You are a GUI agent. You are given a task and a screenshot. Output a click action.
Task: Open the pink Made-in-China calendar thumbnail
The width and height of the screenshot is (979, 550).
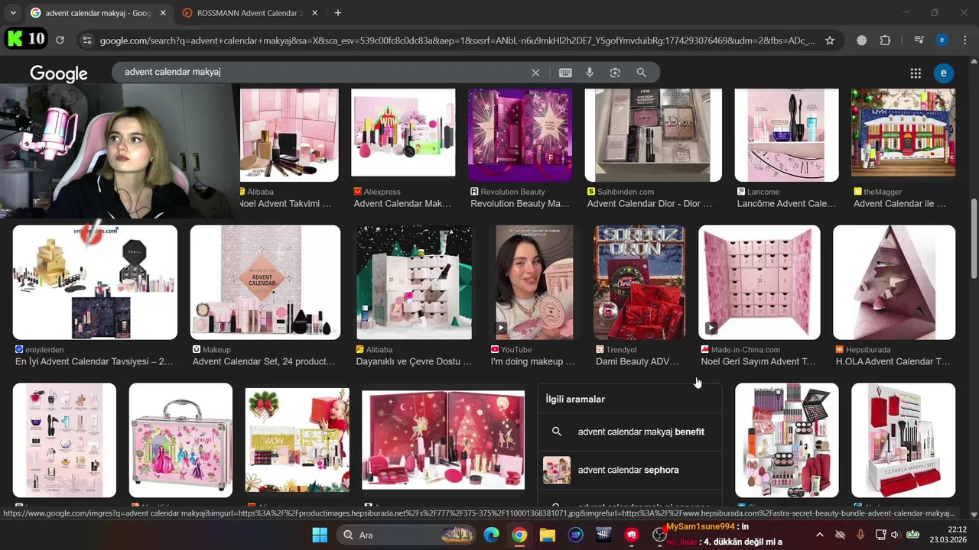(x=759, y=282)
